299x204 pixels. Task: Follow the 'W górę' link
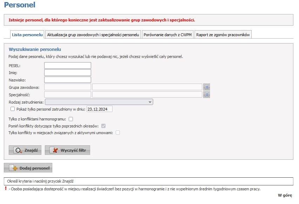285,195
